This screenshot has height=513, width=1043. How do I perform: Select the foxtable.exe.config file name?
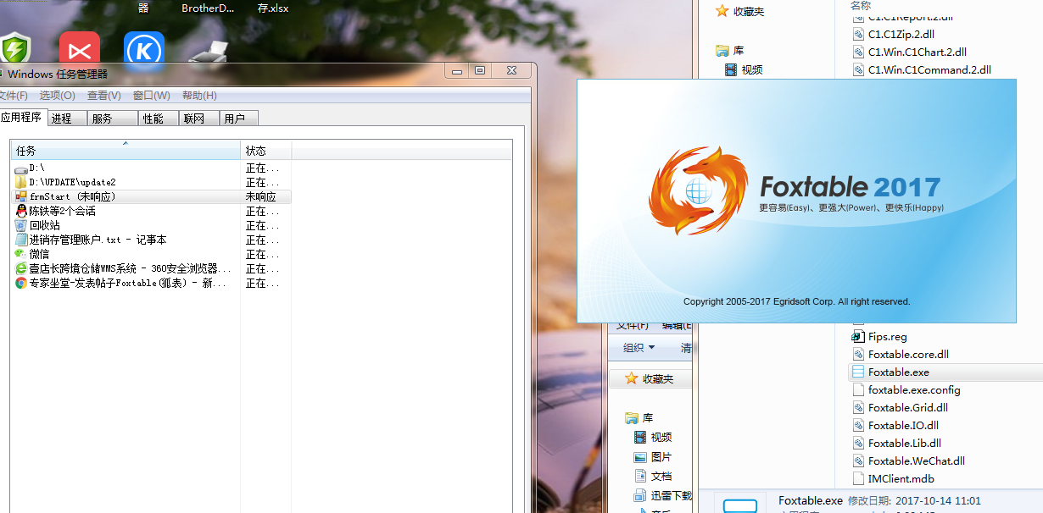tap(914, 390)
